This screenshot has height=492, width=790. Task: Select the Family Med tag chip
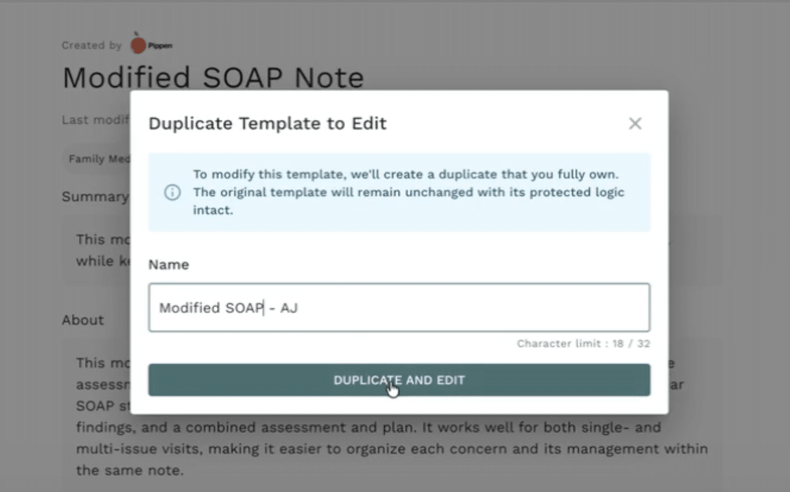click(x=98, y=159)
